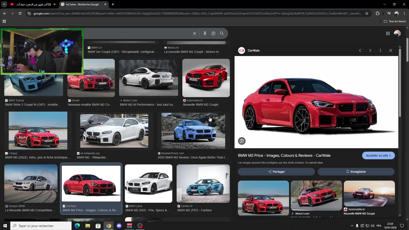Open the apps shortcut in bookmarks bar
Image resolution: width=409 pixels, height=230 pixels.
click(x=4, y=21)
